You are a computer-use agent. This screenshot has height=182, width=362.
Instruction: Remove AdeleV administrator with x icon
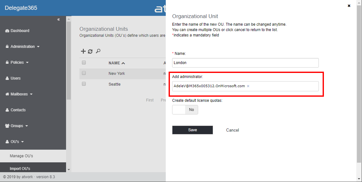[x=248, y=86]
